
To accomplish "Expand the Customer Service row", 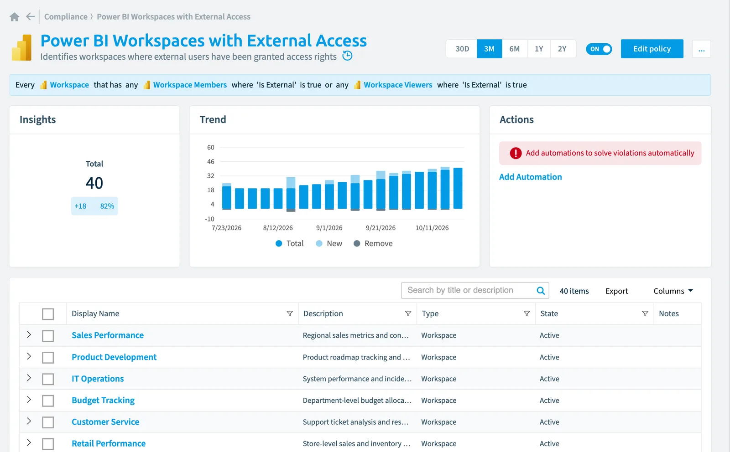I will tap(29, 421).
